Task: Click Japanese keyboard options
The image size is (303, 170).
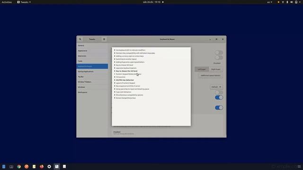Action: [126, 68]
